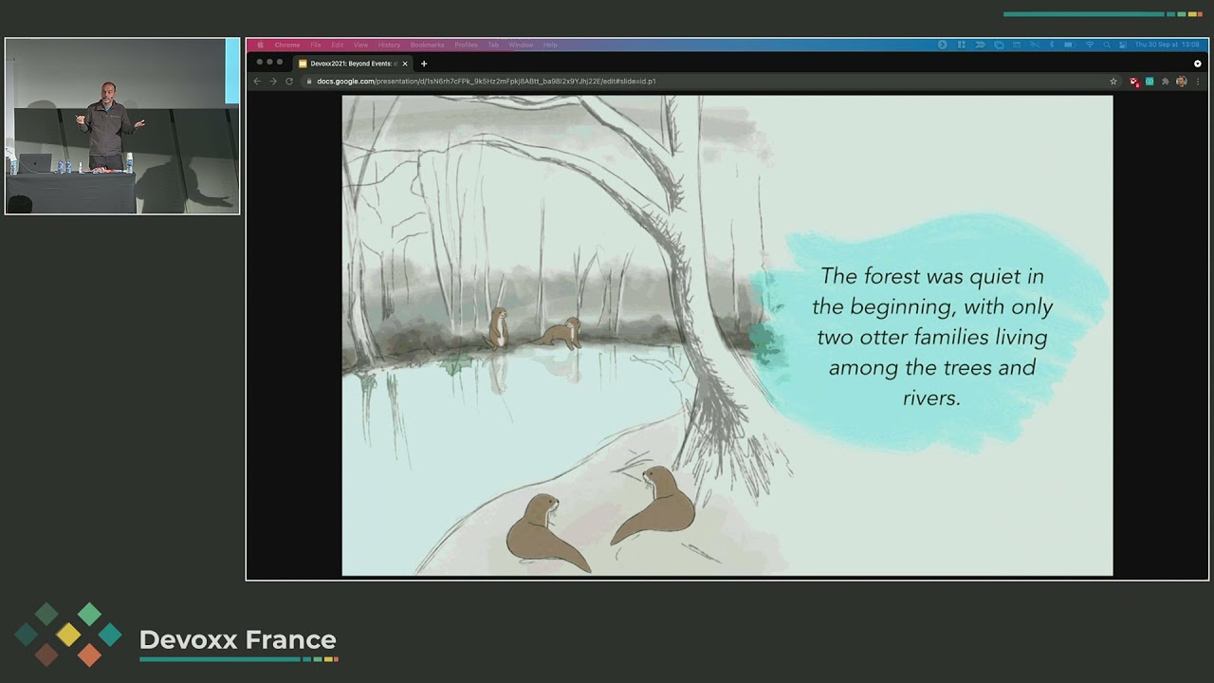Click the crossed-out status menu bar icon
Viewport: 1214px width, 683px height.
[1035, 45]
